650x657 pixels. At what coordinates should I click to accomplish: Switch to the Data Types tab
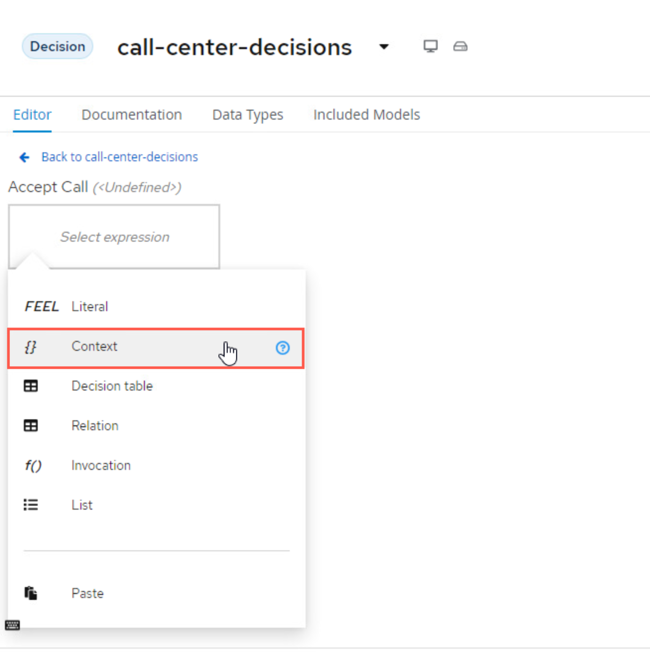(248, 115)
